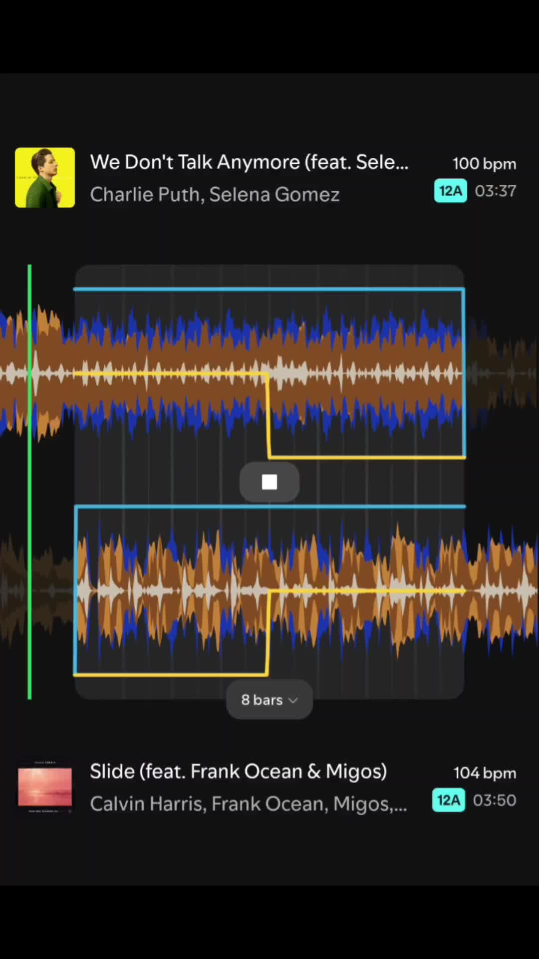Select the Slide (feat. Frank Ocean & Migos) title

pos(239,771)
